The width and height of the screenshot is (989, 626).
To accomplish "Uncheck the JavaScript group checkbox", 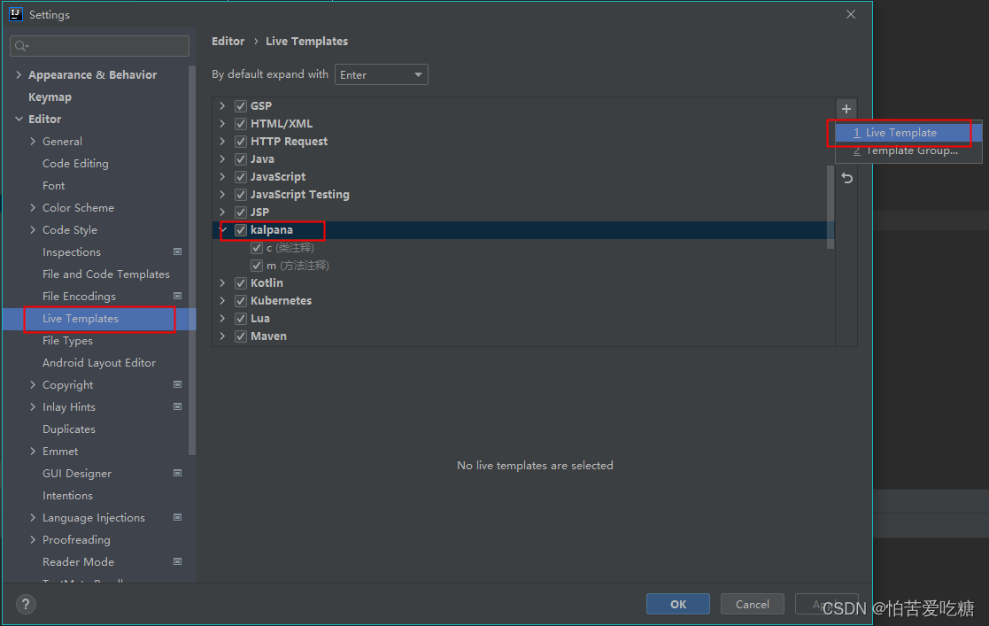I will click(x=240, y=177).
